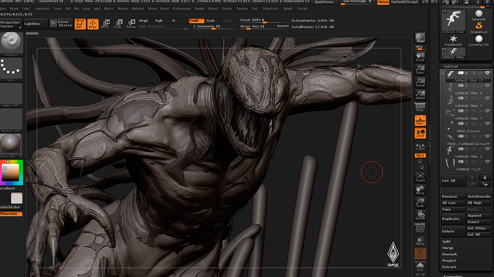The image size is (494, 277).
Task: Toggle Persp perspective view
Action: 420,107
